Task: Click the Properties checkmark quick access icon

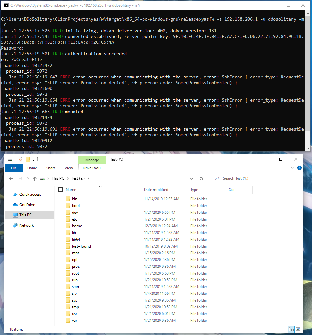Action: (x=21, y=159)
